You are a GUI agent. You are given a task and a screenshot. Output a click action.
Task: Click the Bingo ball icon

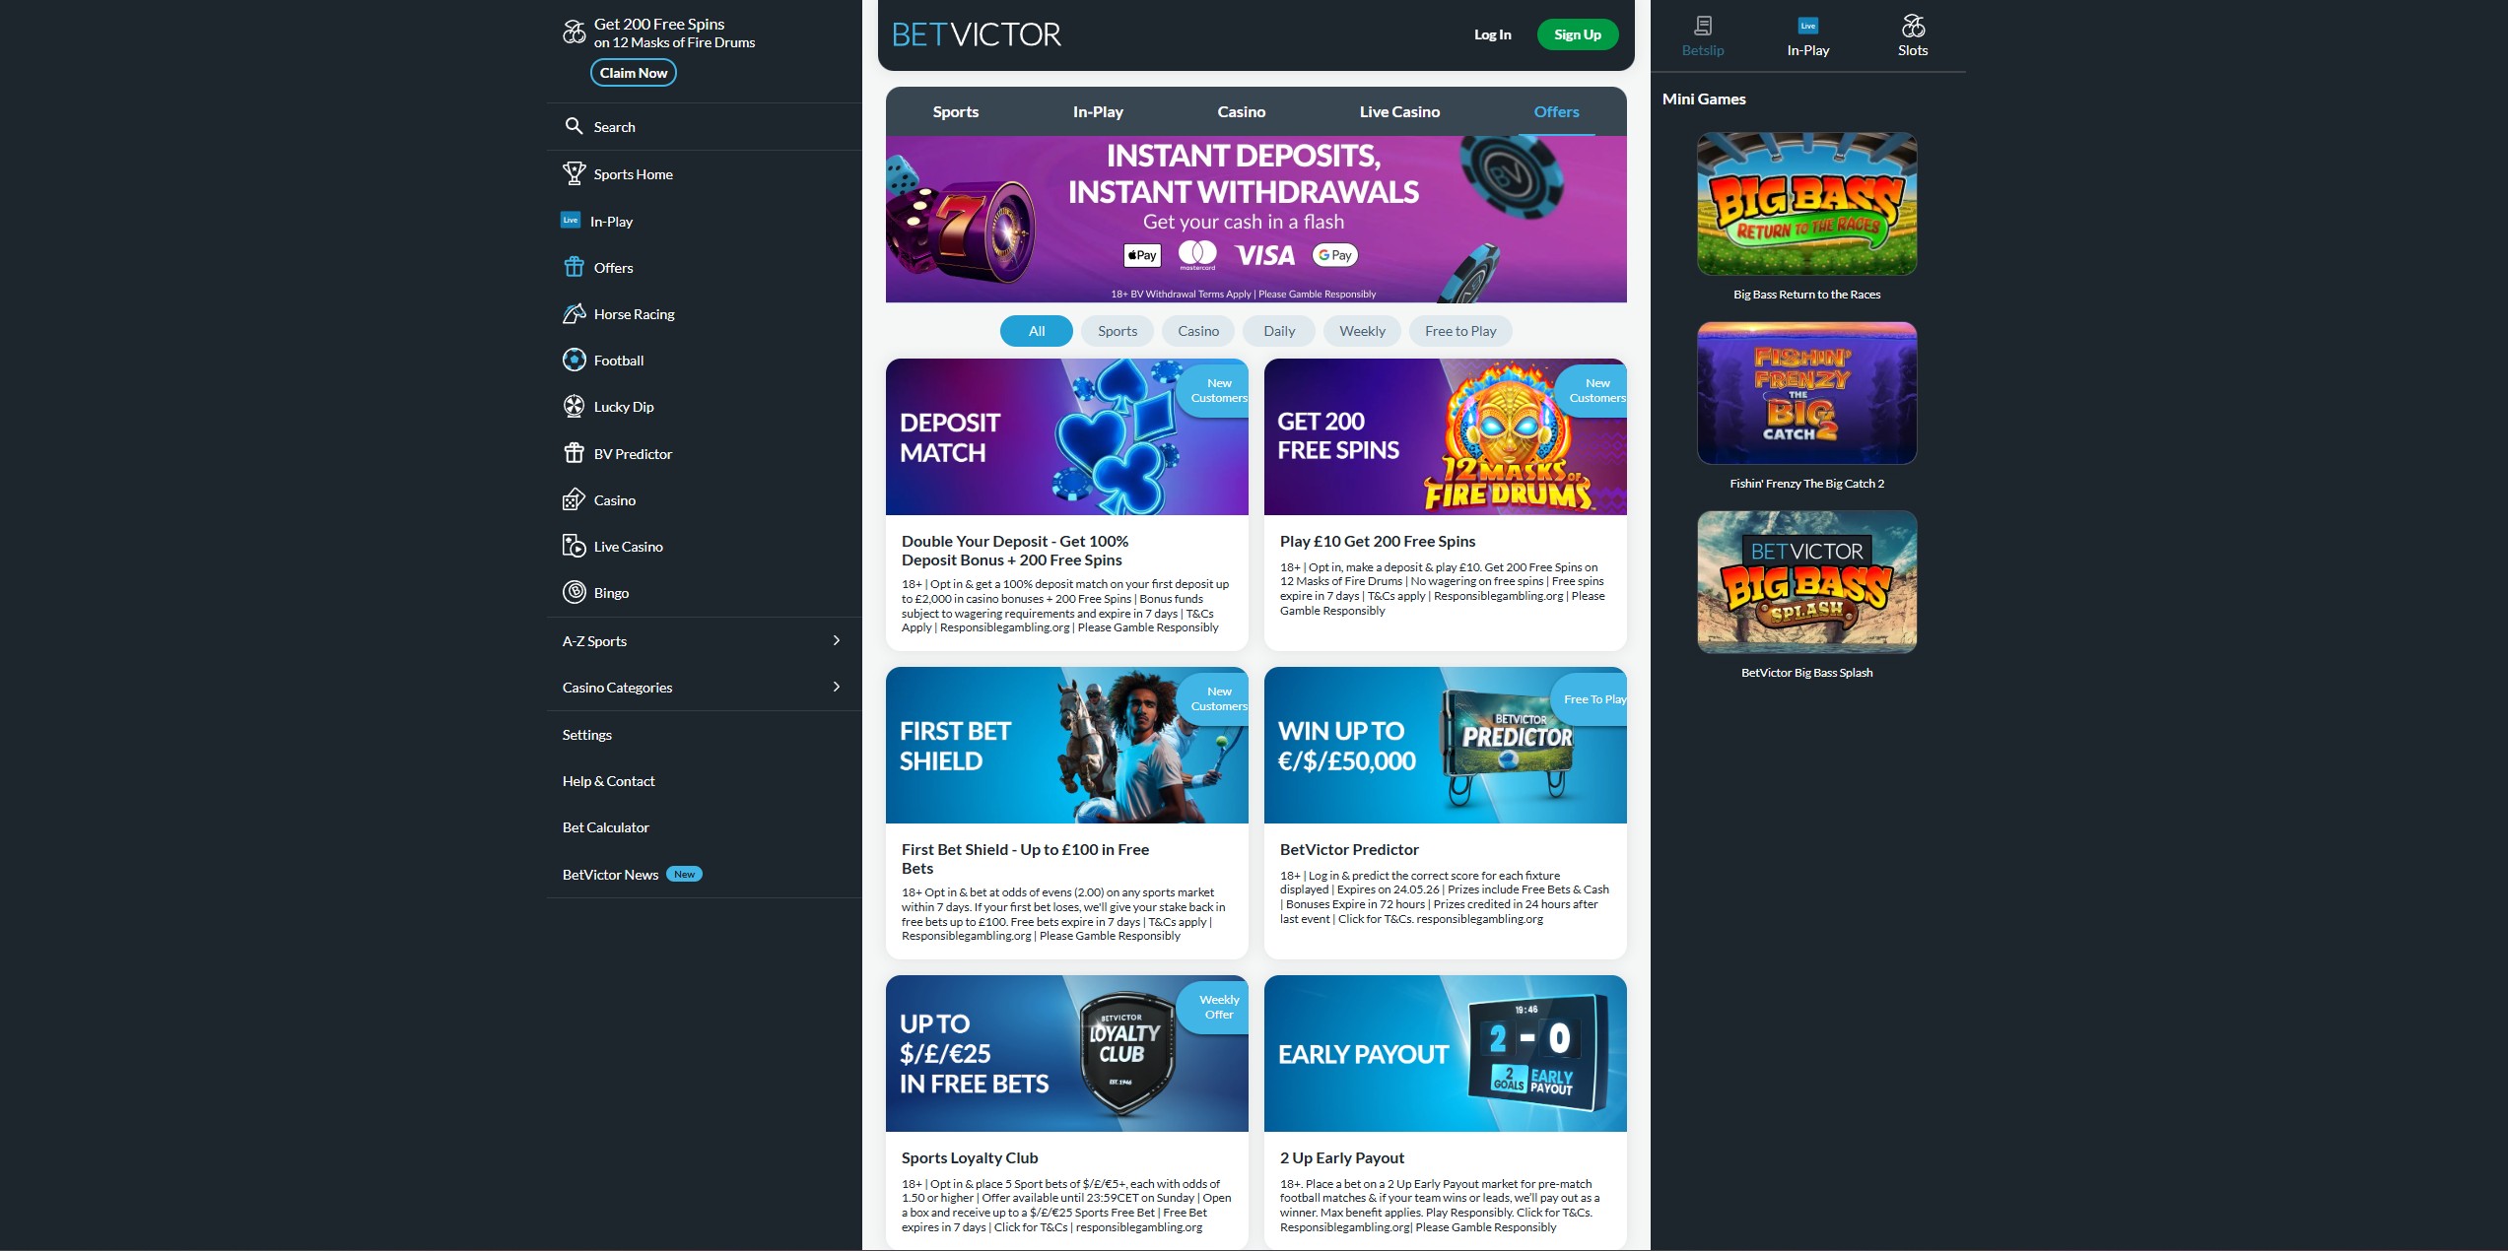[x=574, y=592]
